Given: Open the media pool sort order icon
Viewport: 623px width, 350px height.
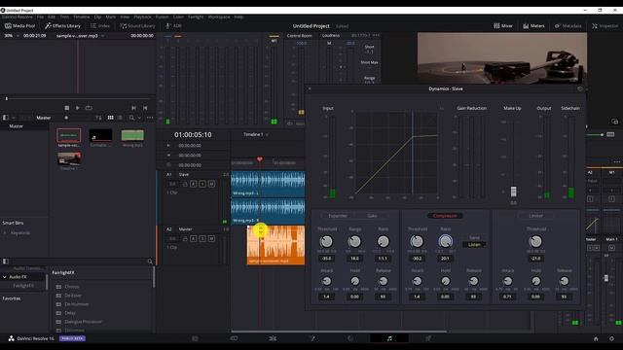Looking at the screenshot, I should point(98,118).
